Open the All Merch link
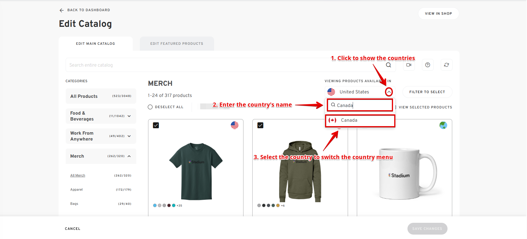 coord(78,175)
